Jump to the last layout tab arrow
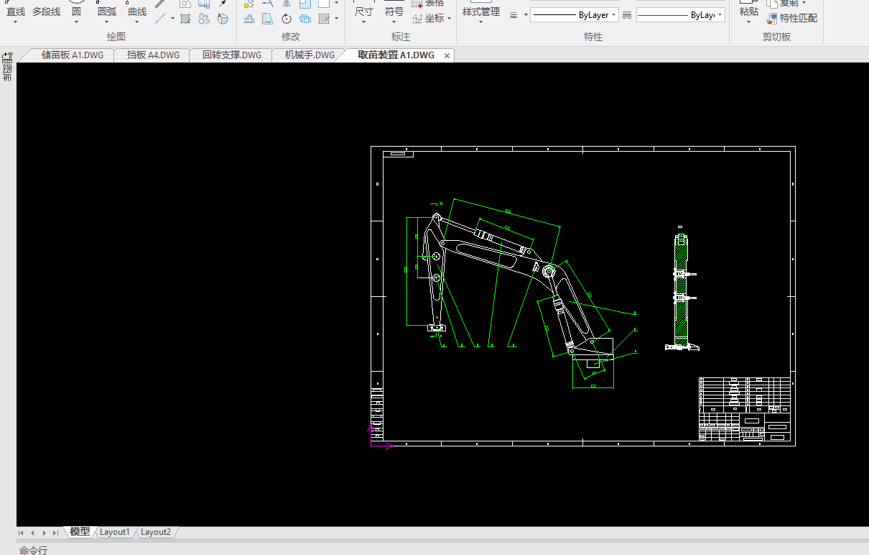Viewport: 869px width, 555px height. pyautogui.click(x=55, y=533)
